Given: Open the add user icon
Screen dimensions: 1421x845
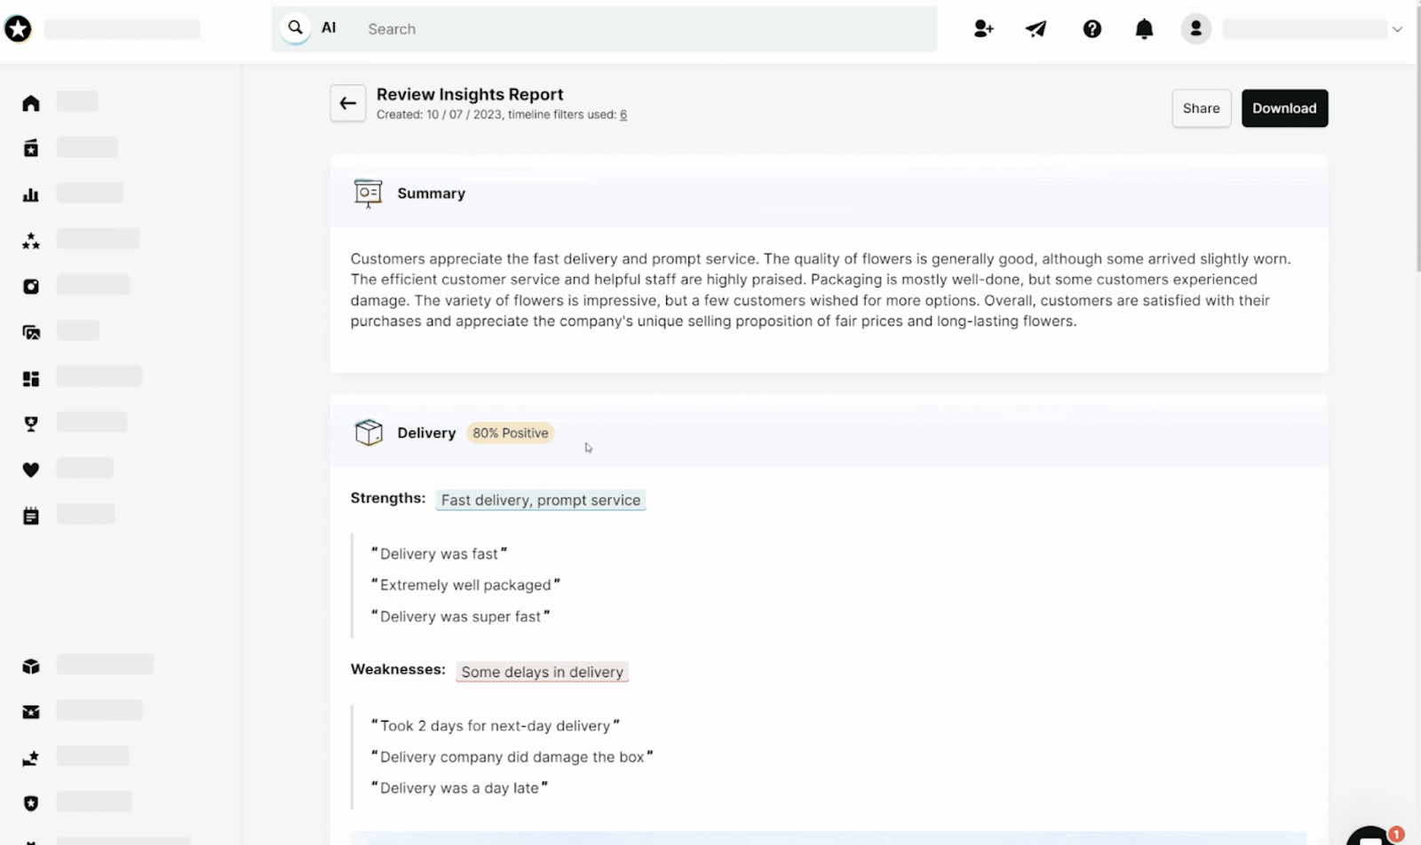Looking at the screenshot, I should [983, 29].
